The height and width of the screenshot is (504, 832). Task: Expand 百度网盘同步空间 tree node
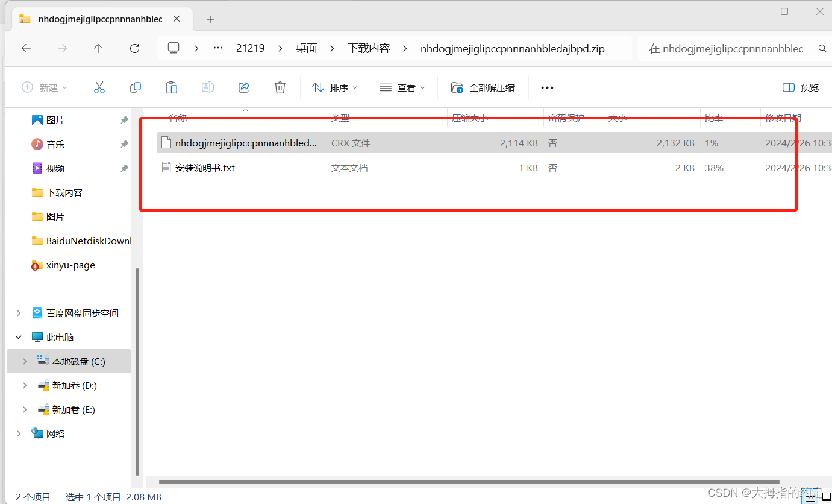(19, 313)
